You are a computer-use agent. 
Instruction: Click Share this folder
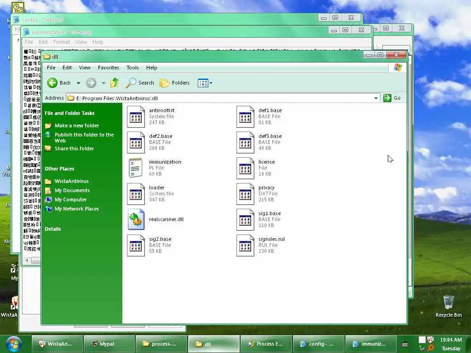[74, 148]
